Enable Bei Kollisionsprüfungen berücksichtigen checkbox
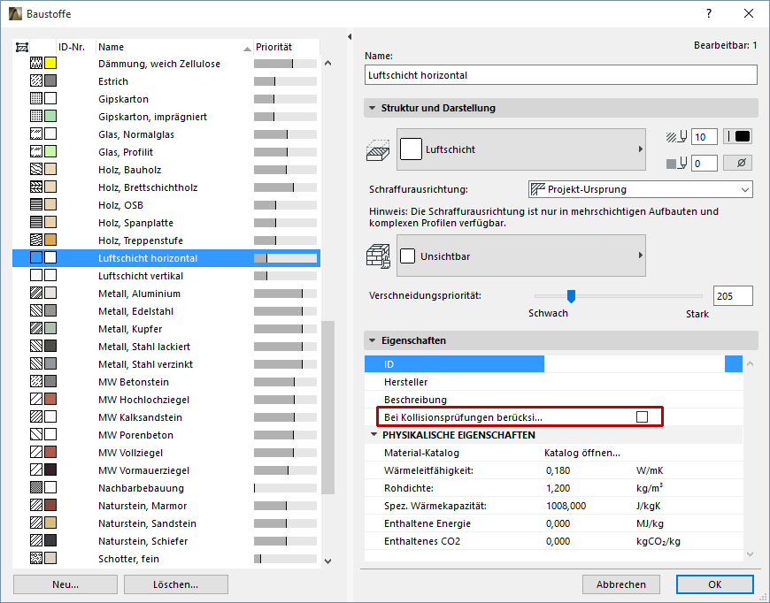 click(x=643, y=416)
